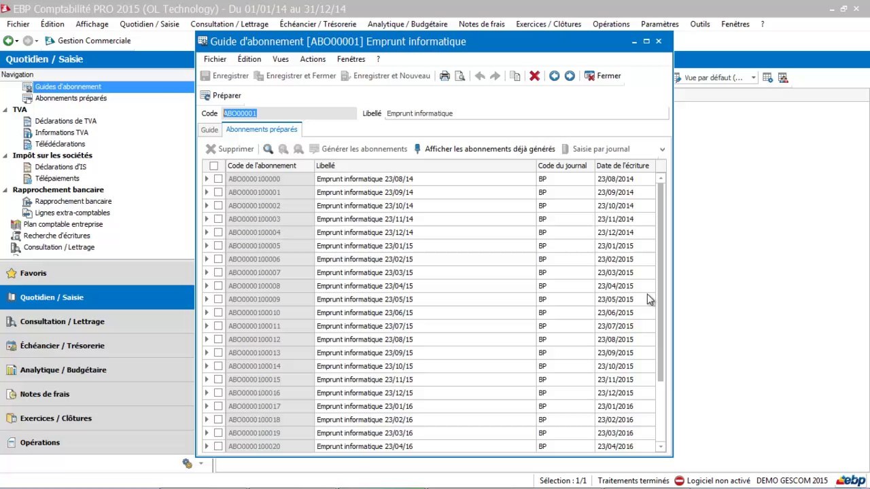Screen dimensions: 870x489
Task: Click the redo arrow in guide toolbar
Action: click(x=495, y=76)
